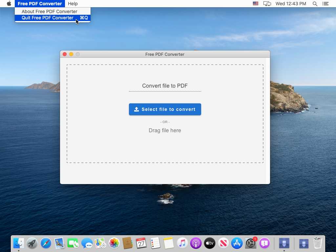Open System Preferences with badge
This screenshot has height=252, width=336.
[x=250, y=243]
